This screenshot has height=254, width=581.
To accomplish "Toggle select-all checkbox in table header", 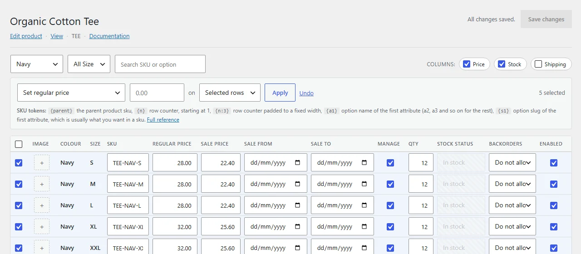I will pyautogui.click(x=19, y=144).
